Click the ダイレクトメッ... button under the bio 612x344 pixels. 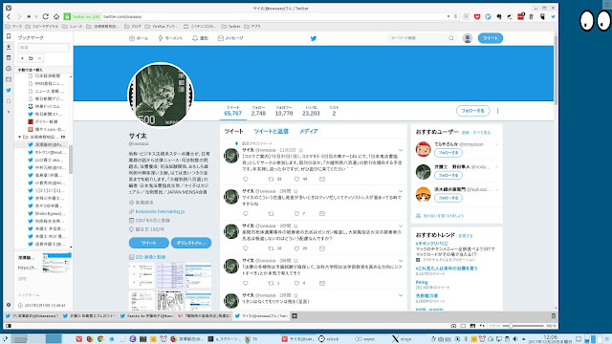[191, 243]
